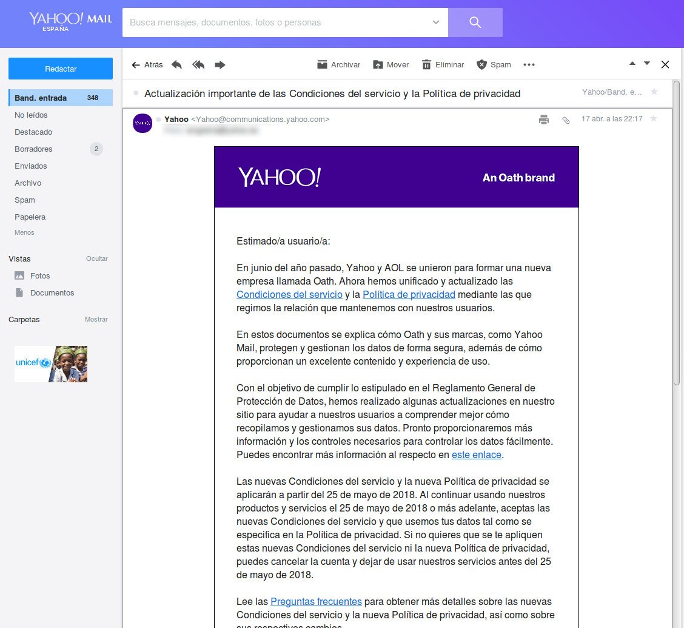Click the Yahoo Mail España logo
Viewport: 684px width, 628px height.
(x=71, y=21)
